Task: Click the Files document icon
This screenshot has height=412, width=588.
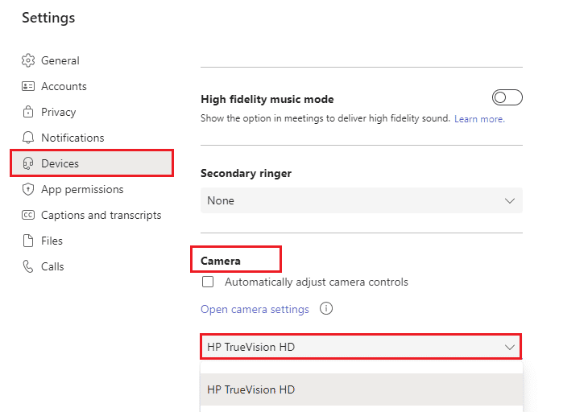Action: point(28,241)
